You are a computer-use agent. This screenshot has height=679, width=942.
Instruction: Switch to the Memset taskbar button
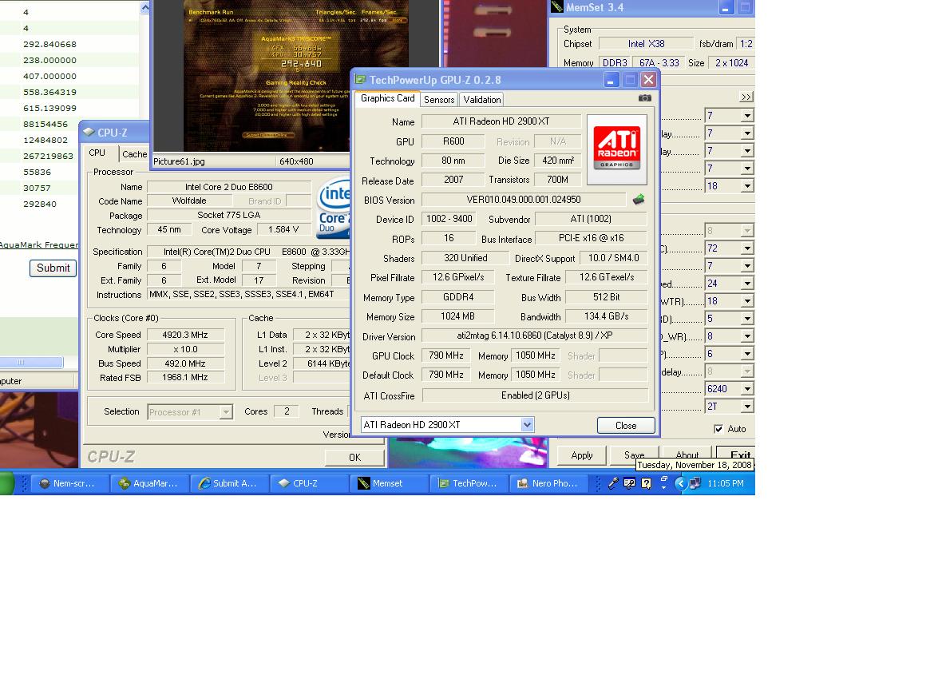(390, 483)
